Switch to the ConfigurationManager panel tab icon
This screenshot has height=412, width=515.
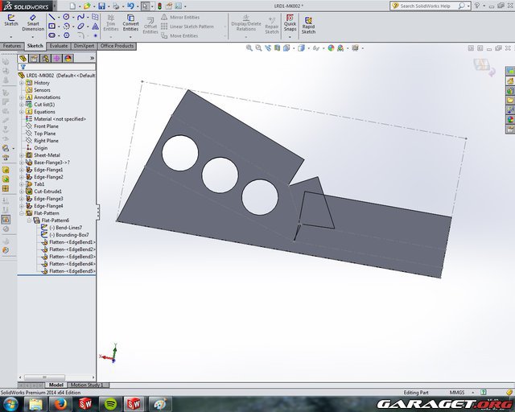click(45, 58)
